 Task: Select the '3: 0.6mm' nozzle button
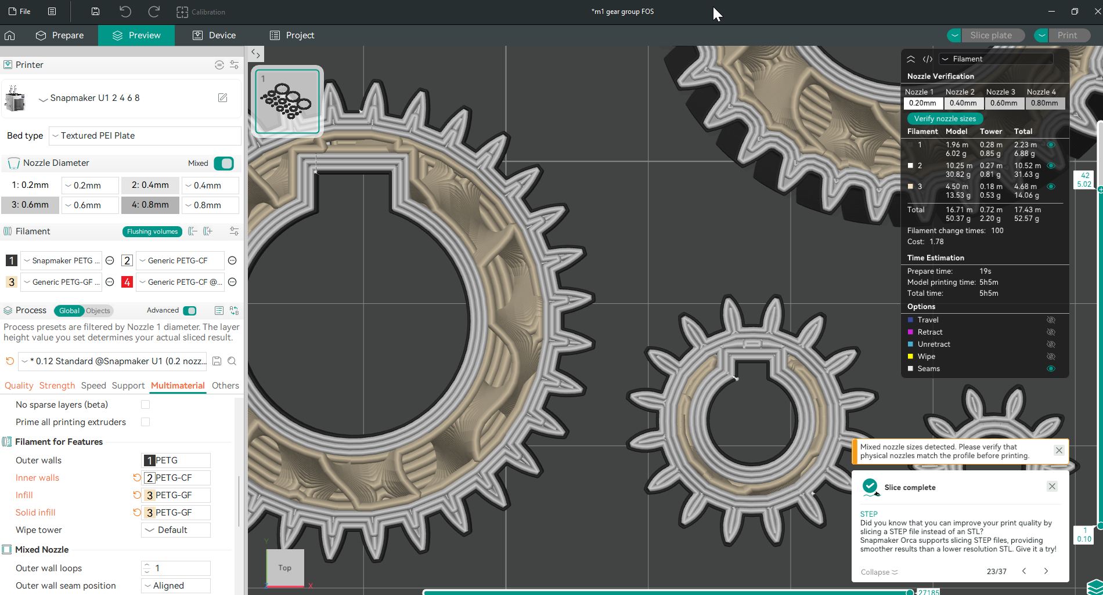pos(30,205)
